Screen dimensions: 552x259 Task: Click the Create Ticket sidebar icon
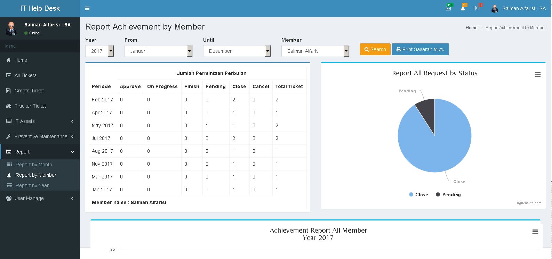[x=9, y=91]
